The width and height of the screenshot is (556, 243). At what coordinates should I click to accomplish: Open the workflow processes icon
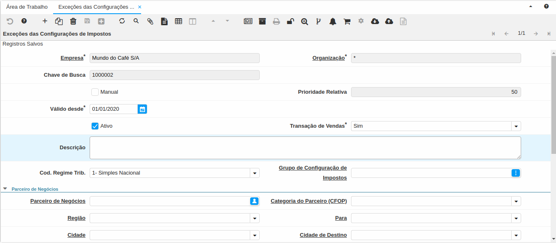tap(319, 21)
